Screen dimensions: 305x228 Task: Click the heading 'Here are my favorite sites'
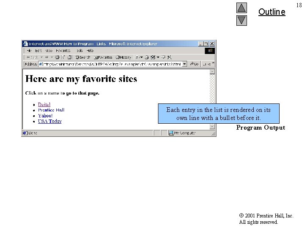click(x=81, y=79)
